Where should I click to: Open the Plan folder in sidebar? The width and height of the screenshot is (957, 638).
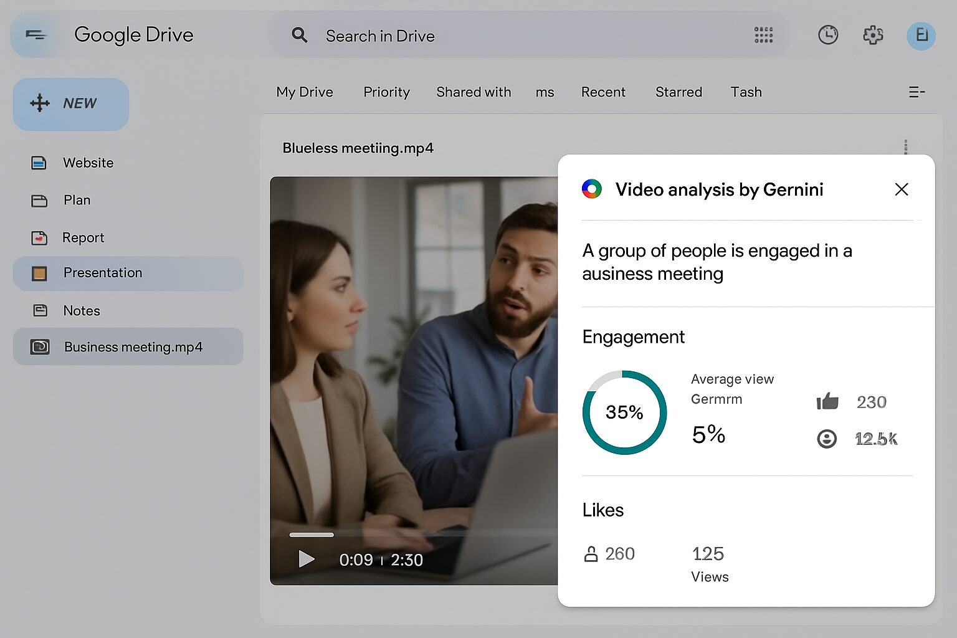[128, 201]
